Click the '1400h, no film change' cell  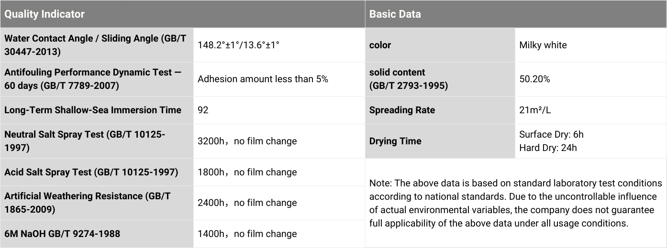[247, 234]
